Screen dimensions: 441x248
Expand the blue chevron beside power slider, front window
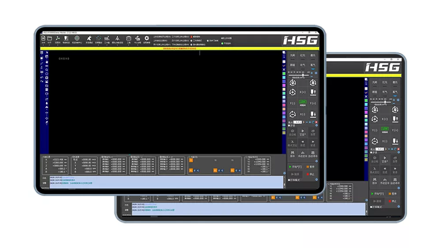coord(316,73)
